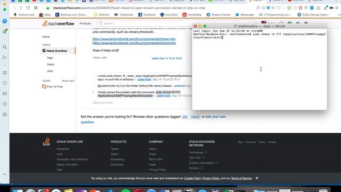Open bookmarks heart icon in sidebar
The height and width of the screenshot is (192, 341).
pos(5,83)
